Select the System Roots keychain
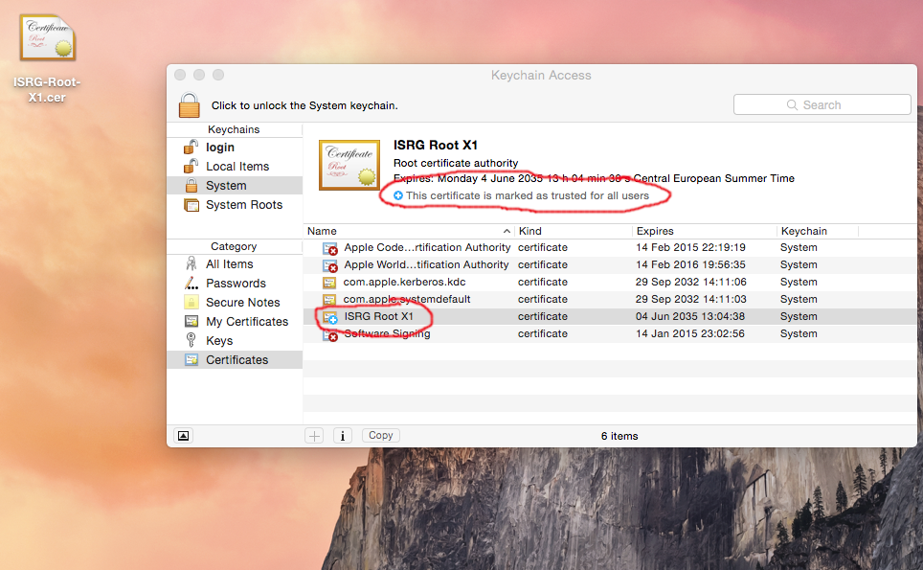Image resolution: width=923 pixels, height=570 pixels. tap(235, 205)
